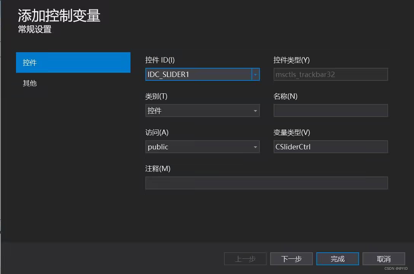The width and height of the screenshot is (414, 274).
Task: Click the highlighted blue 控件 list entry
Action: point(73,62)
